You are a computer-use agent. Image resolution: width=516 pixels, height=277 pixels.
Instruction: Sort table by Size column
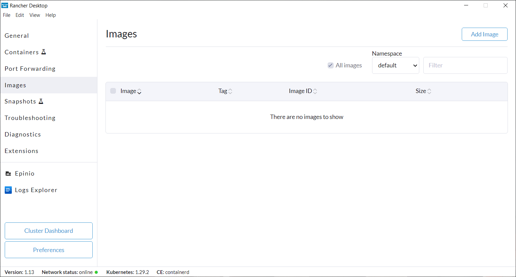click(423, 91)
